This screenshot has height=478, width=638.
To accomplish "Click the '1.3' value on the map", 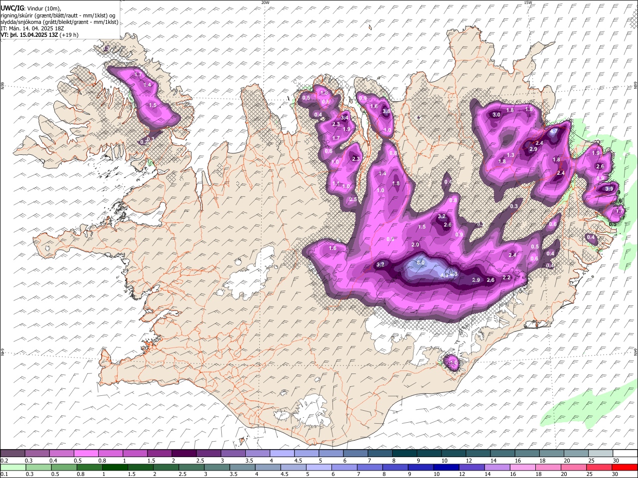I will pos(510,155).
